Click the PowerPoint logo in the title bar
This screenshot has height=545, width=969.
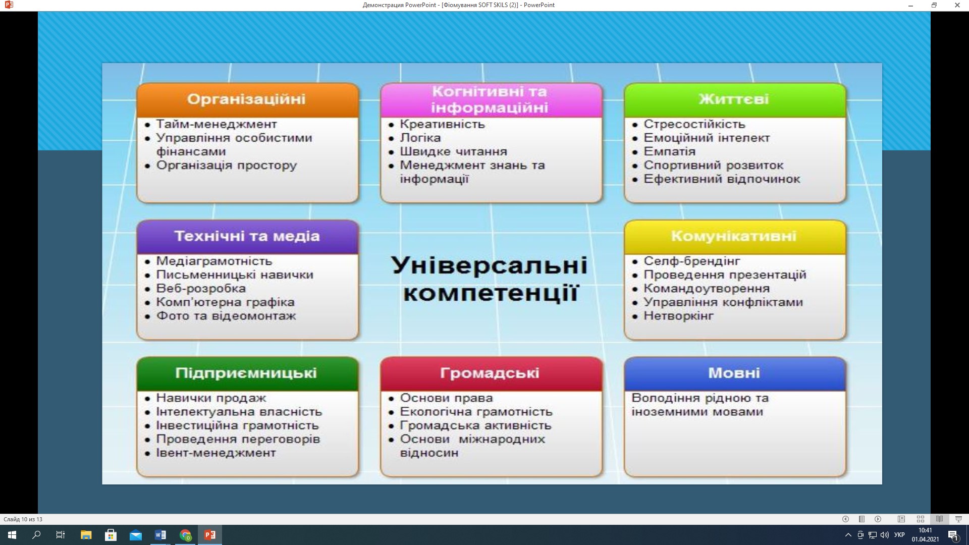(x=9, y=5)
